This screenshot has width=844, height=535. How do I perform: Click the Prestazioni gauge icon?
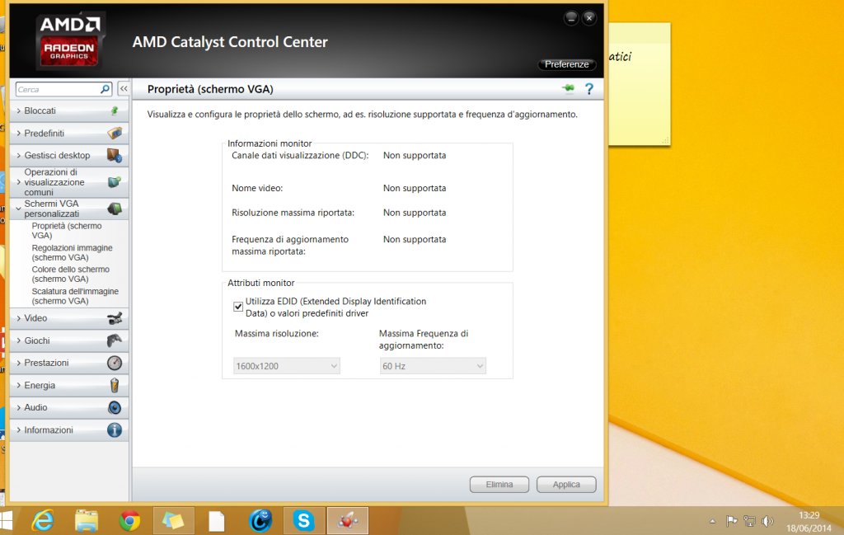click(115, 363)
